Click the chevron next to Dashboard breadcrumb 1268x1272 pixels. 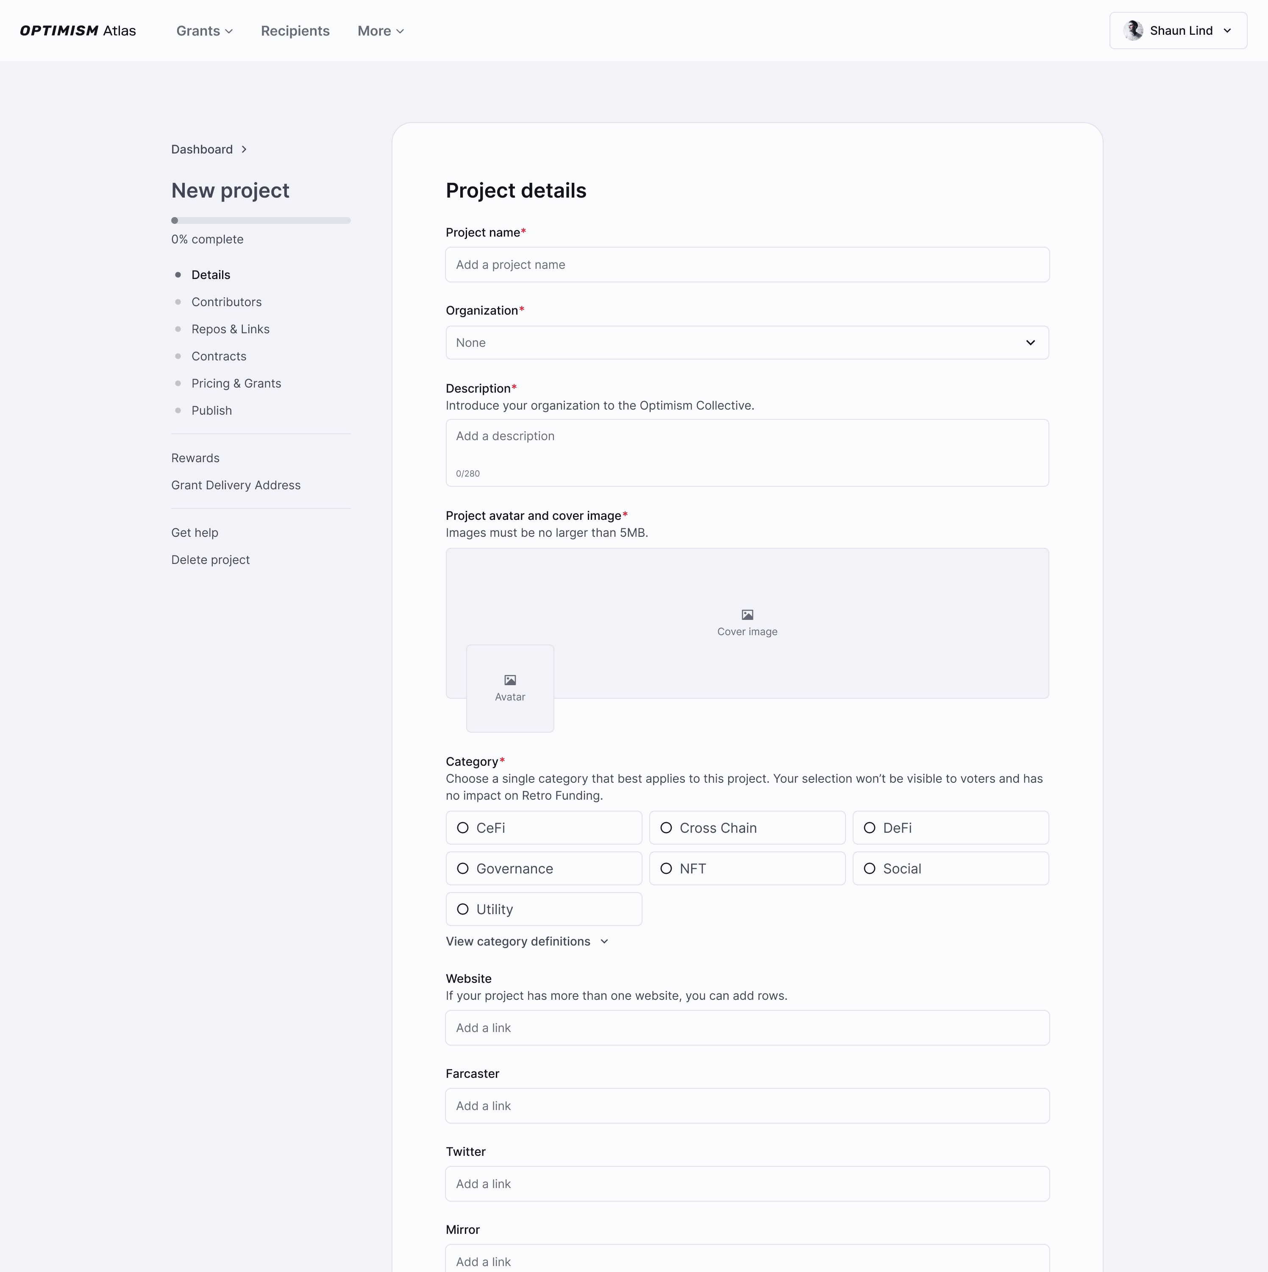click(244, 149)
